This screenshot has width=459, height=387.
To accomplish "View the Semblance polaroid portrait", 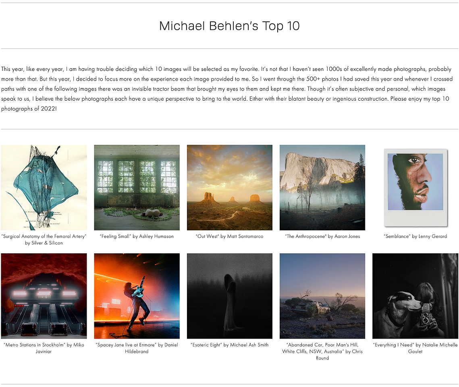I will 415,188.
